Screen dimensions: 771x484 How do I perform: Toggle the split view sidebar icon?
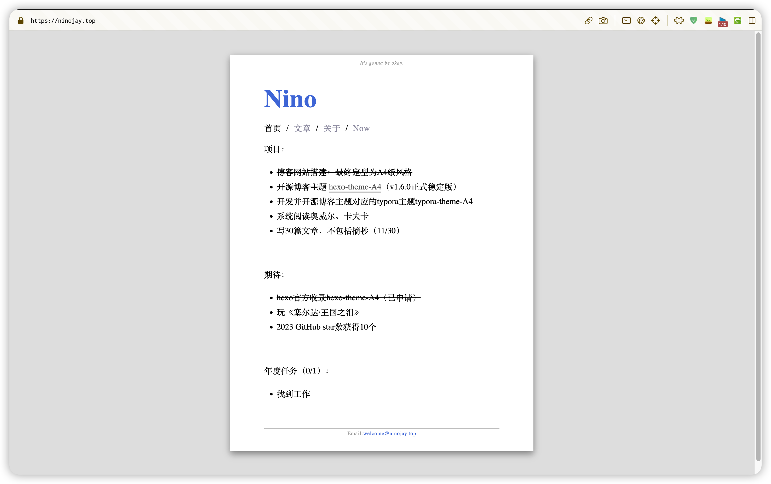coord(752,20)
